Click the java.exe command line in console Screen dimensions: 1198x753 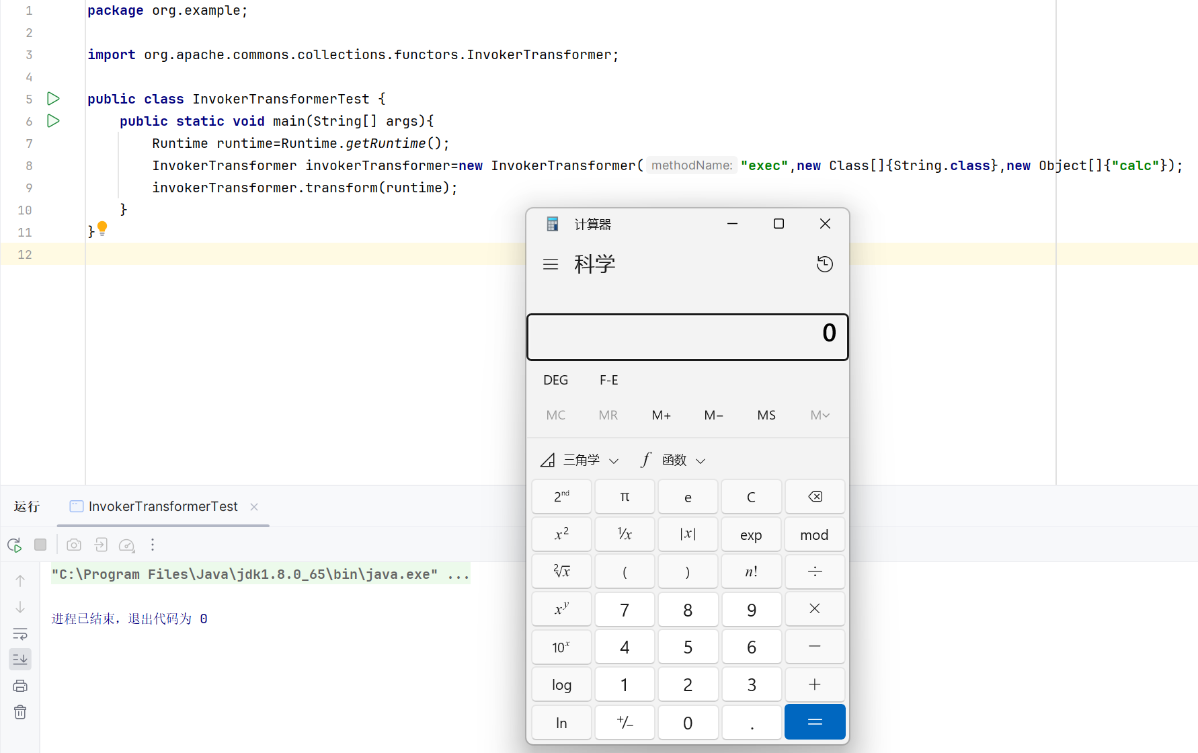point(261,574)
